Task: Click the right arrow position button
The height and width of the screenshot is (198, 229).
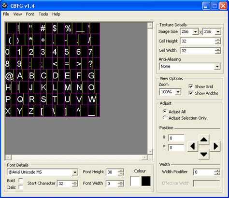Action: tap(215, 146)
